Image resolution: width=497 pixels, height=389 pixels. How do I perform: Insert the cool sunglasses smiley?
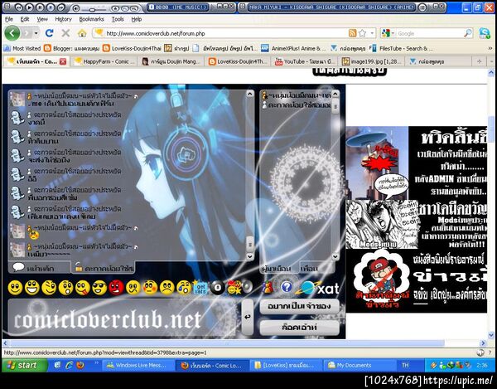point(99,288)
